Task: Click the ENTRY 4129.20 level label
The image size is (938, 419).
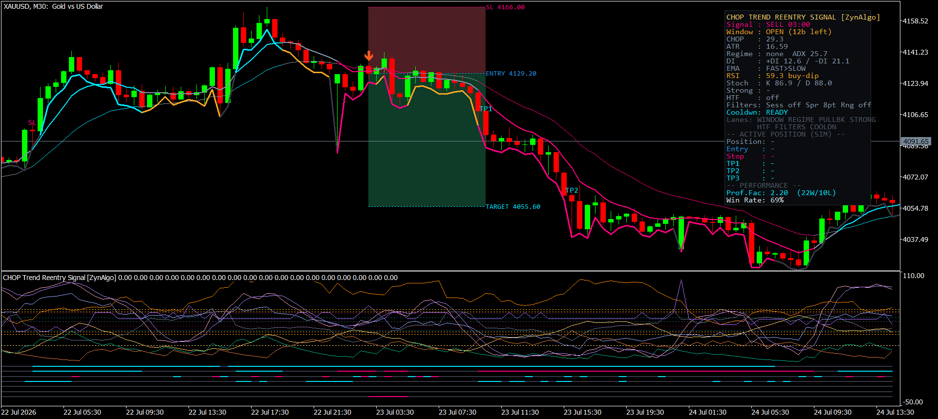Action: [511, 74]
